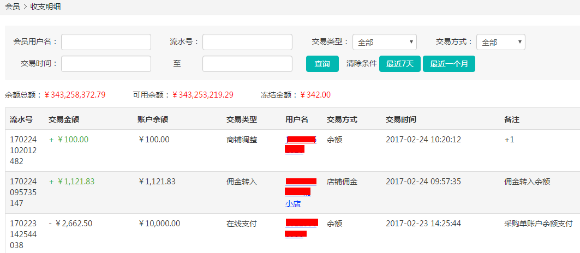This screenshot has width=580, height=253.
Task: Click the 交易时间 column header
Action: click(401, 119)
